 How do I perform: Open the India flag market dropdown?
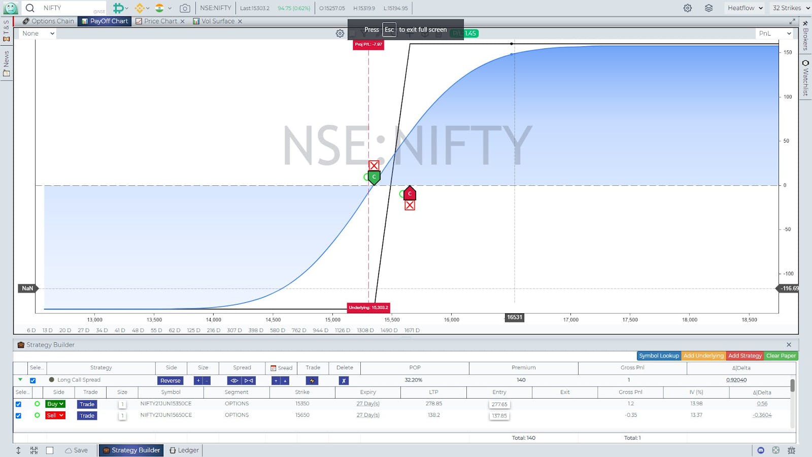point(163,8)
